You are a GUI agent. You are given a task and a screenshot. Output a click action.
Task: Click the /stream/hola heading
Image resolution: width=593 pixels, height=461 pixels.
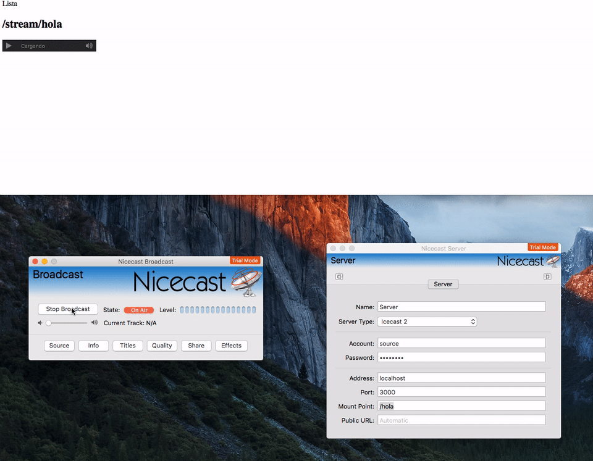(32, 24)
